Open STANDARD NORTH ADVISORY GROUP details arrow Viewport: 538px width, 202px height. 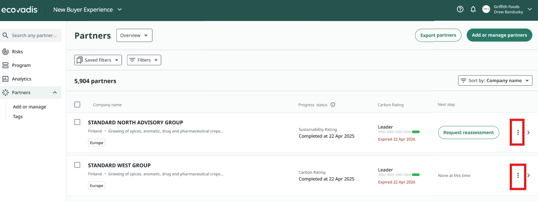pos(529,132)
